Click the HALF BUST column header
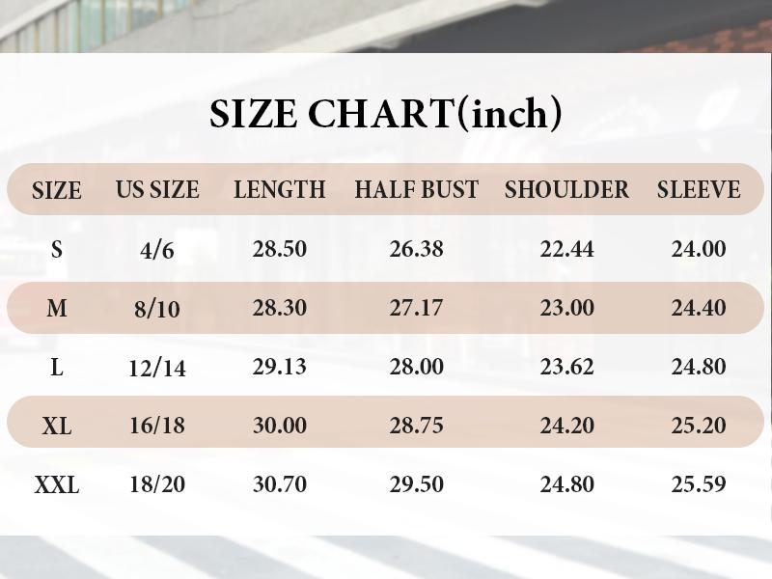 pyautogui.click(x=417, y=190)
